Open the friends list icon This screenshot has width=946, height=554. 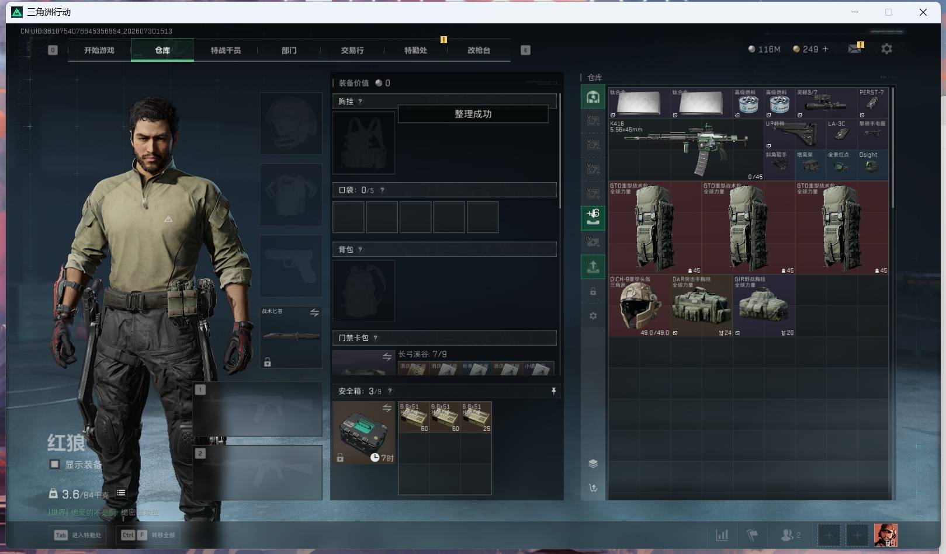click(x=791, y=535)
